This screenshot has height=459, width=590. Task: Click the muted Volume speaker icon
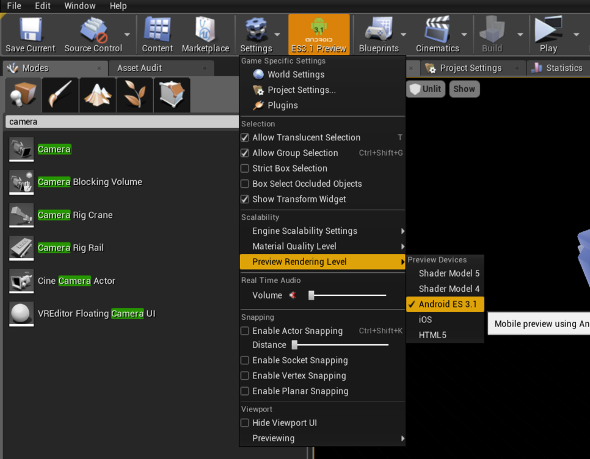point(293,295)
